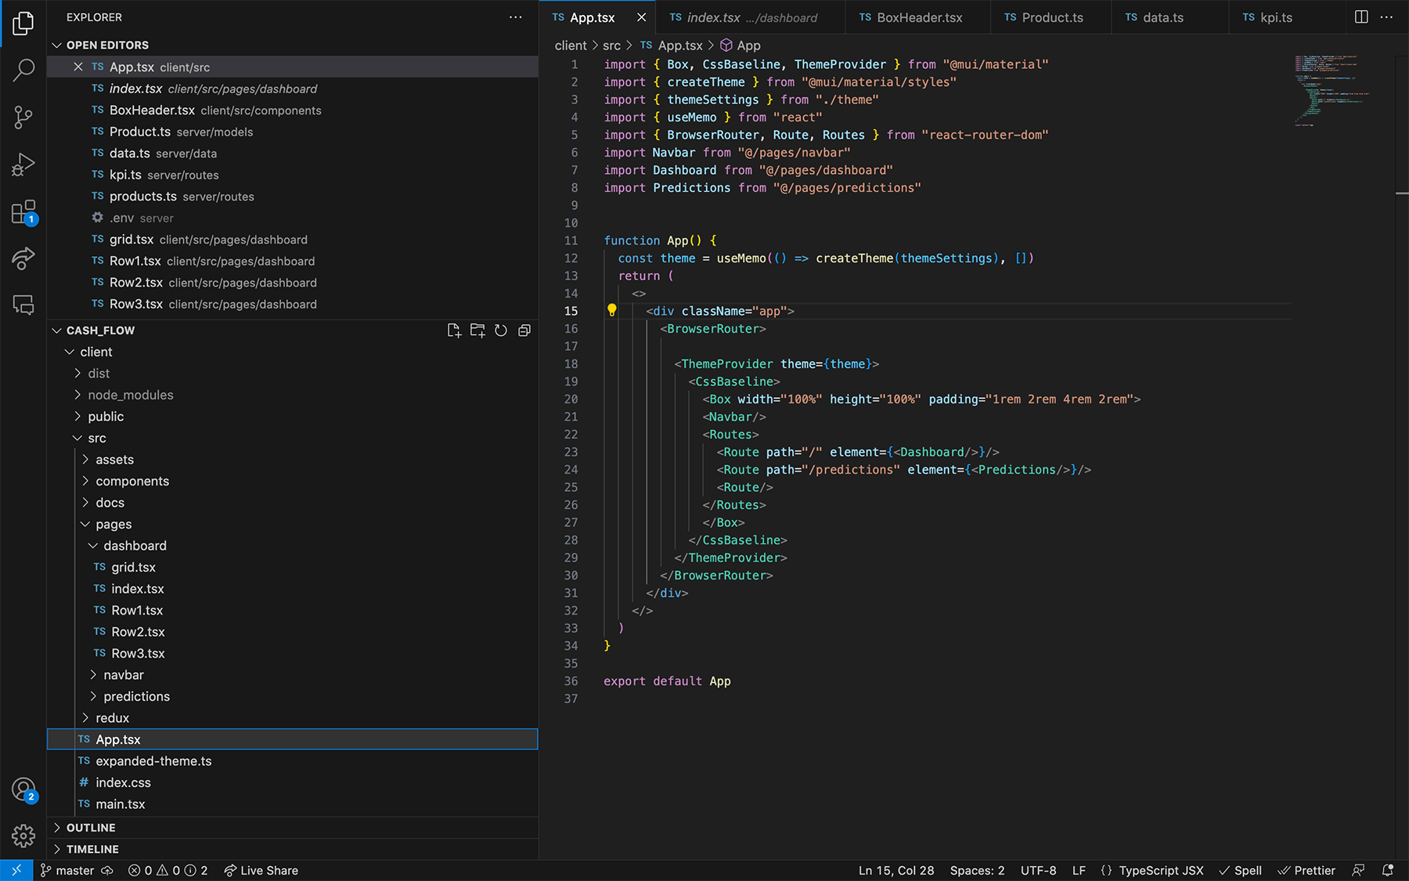The image size is (1409, 881).
Task: Click Ln 15, Col 28 indicator
Action: 896,870
